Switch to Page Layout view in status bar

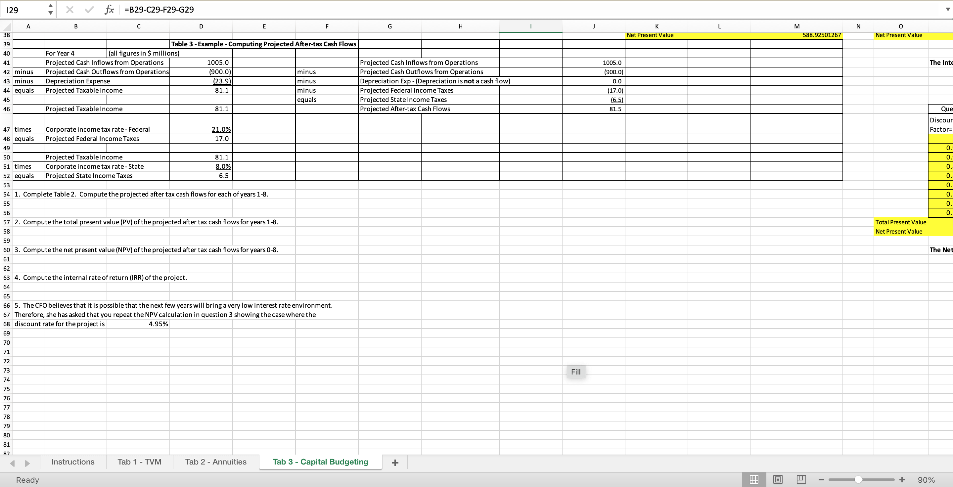point(778,479)
